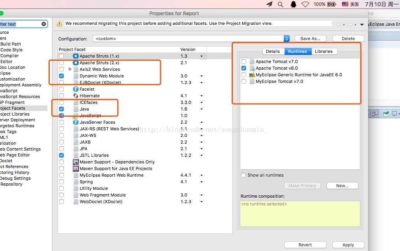Open the Spotlight search magnifier icon

pos(280,4)
